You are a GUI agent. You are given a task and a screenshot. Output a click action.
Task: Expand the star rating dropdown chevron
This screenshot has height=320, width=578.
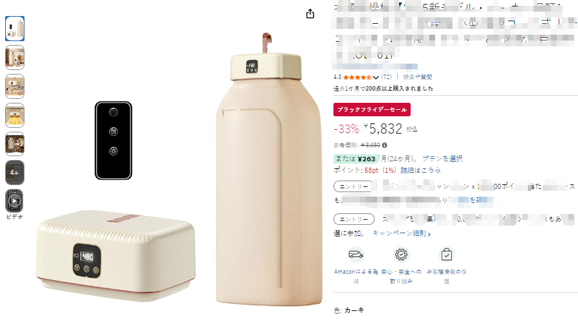click(376, 77)
